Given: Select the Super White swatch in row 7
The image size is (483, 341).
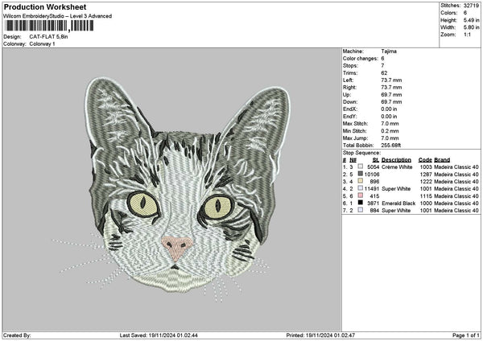Looking at the screenshot, I should pyautogui.click(x=360, y=210).
